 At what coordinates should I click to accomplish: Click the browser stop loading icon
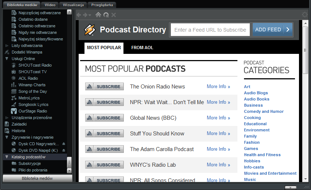[114, 15]
